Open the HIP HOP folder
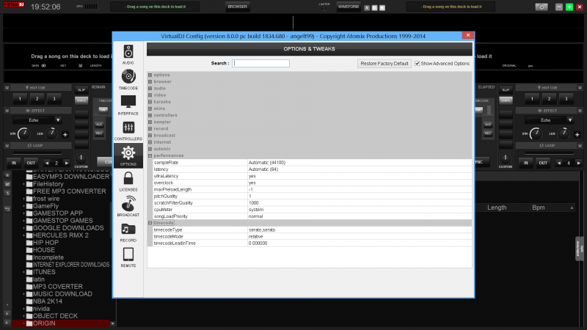The image size is (587, 330). (x=45, y=243)
